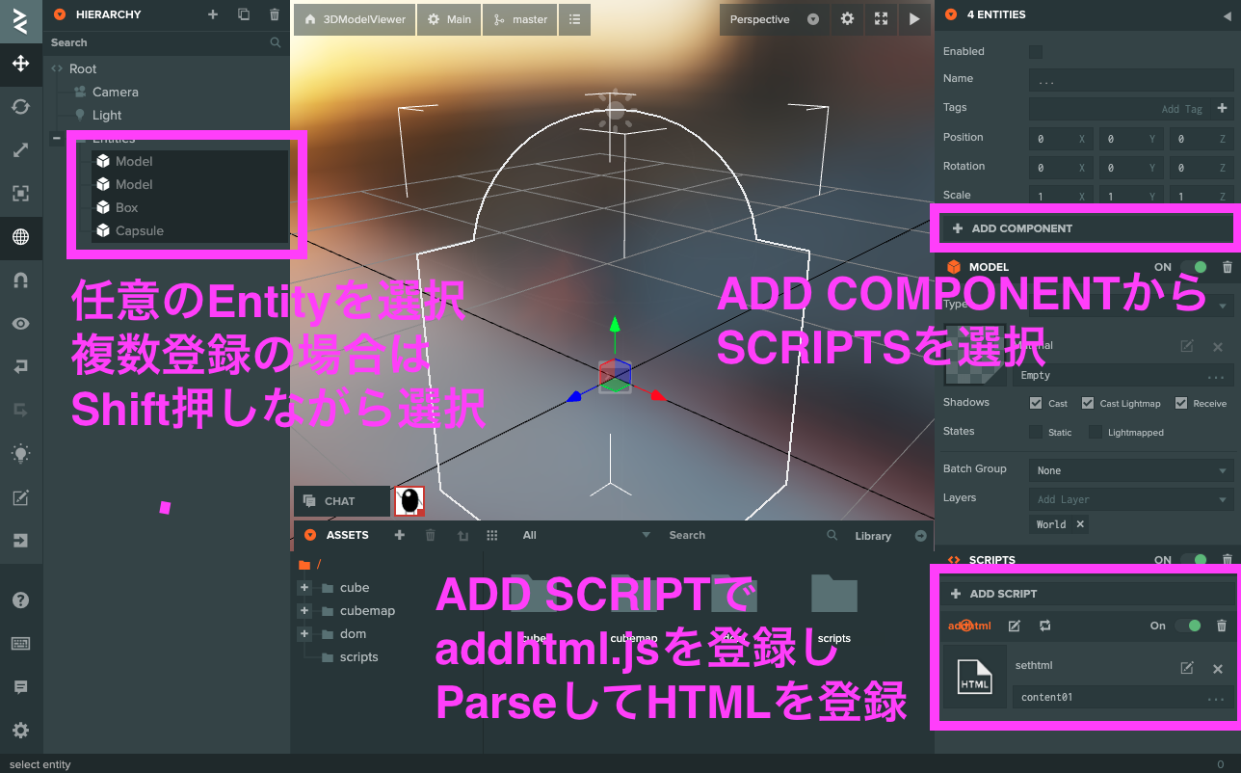Open the 3DModelViewer project home
Screen dimensions: 1241x773
coord(355,19)
